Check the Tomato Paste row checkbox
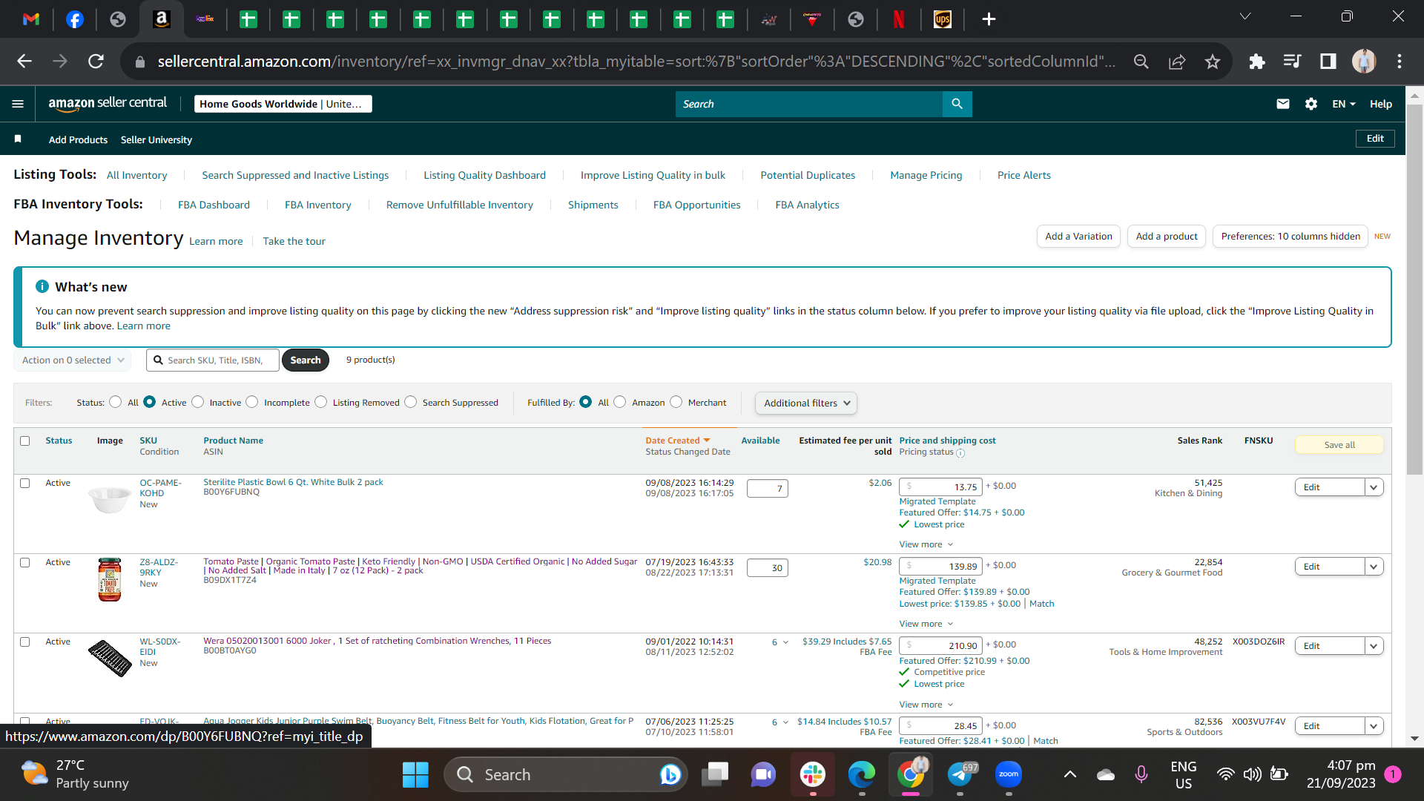1424x801 pixels. click(x=25, y=562)
